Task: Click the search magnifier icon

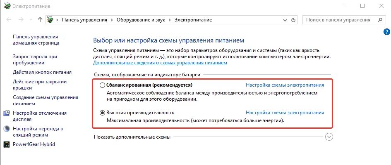Action: click(380, 19)
